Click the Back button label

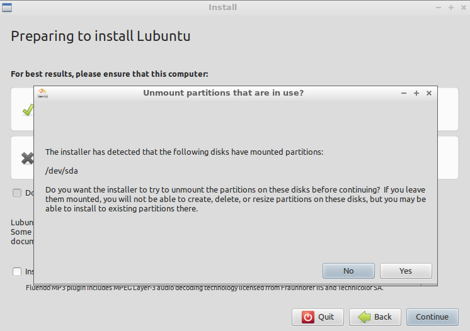point(383,317)
